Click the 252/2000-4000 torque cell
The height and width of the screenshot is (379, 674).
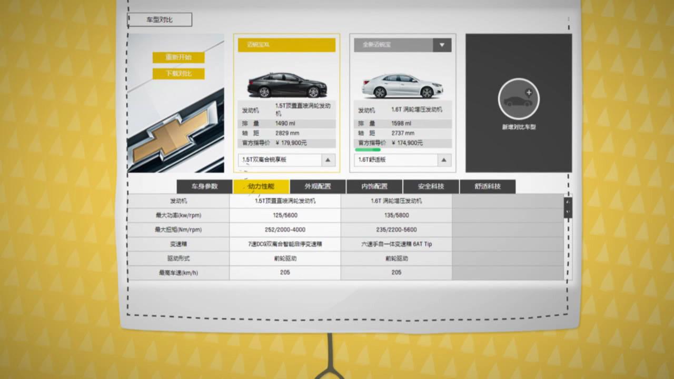tap(285, 230)
